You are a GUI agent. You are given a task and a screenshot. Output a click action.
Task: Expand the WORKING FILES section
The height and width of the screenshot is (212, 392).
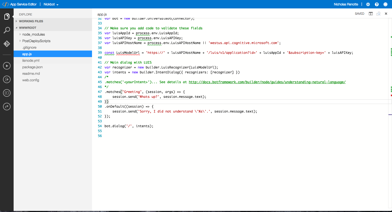click(53, 21)
